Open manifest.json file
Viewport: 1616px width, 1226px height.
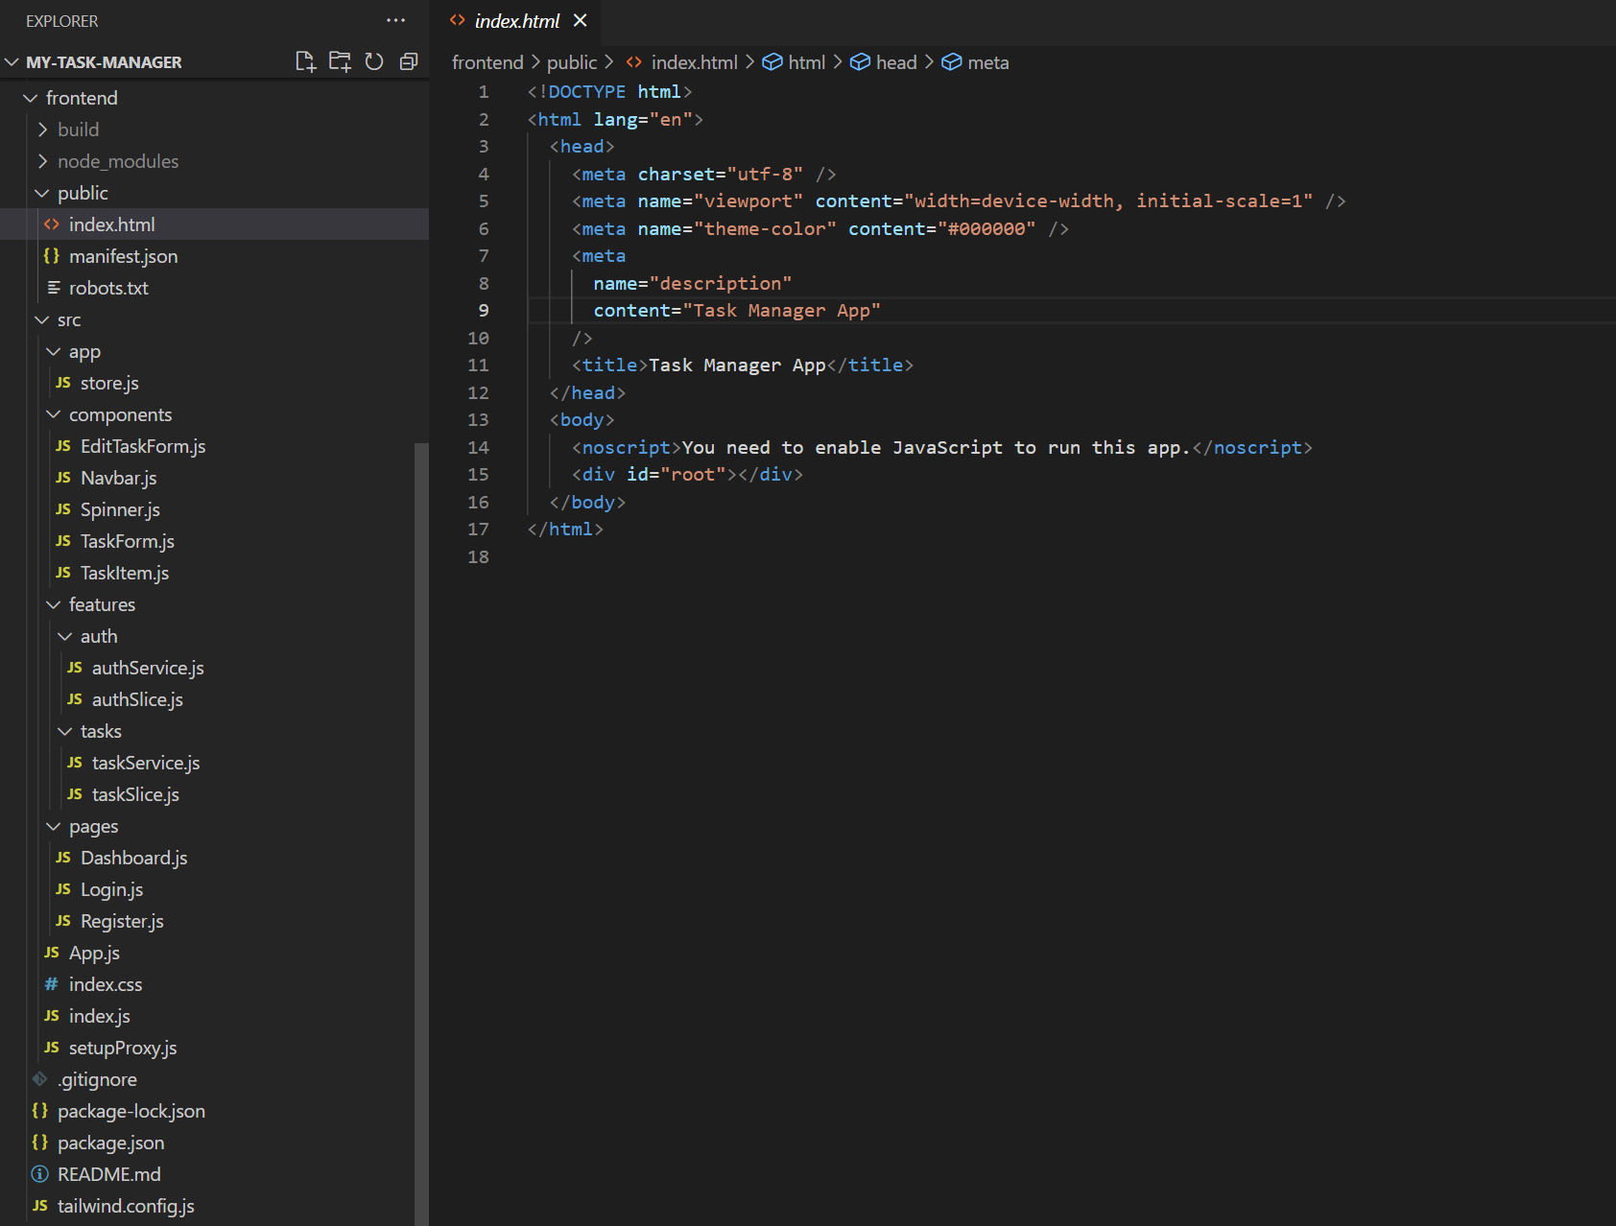[214, 256]
